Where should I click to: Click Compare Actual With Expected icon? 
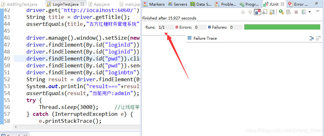(318, 38)
